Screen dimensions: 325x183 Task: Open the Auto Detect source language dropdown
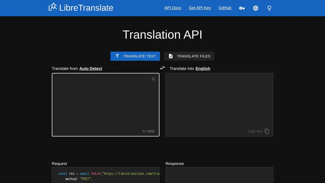pyautogui.click(x=91, y=69)
